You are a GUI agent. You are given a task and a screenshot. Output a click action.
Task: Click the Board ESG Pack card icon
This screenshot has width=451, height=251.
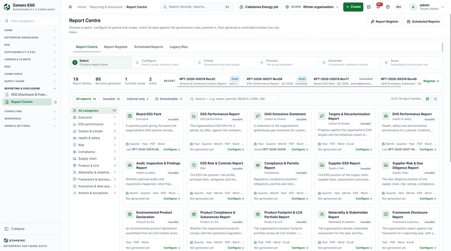(130, 116)
